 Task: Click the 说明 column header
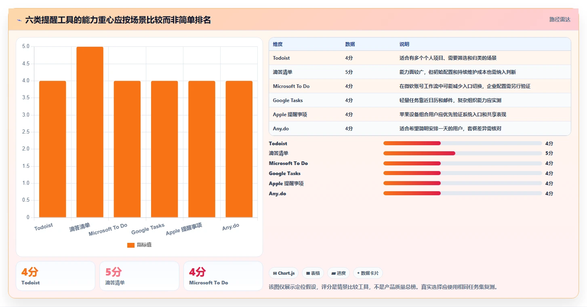coord(404,44)
